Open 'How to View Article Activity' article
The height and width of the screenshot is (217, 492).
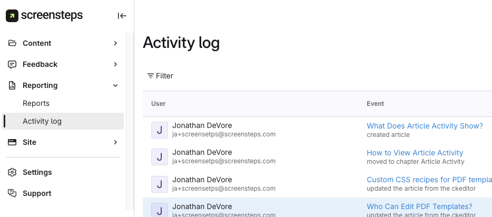pos(415,153)
